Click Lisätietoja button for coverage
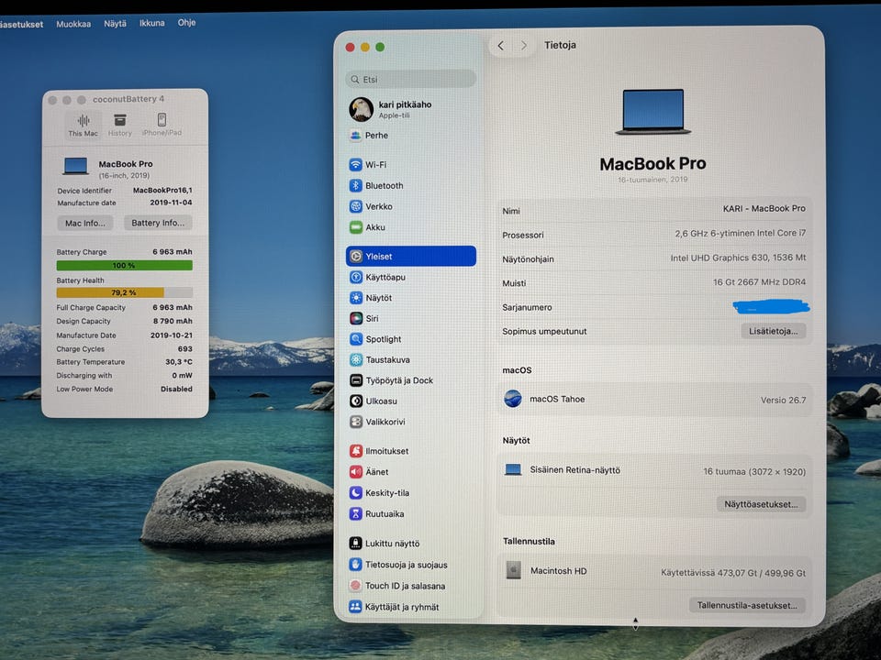Viewport: 881px width, 660px height. (x=773, y=331)
